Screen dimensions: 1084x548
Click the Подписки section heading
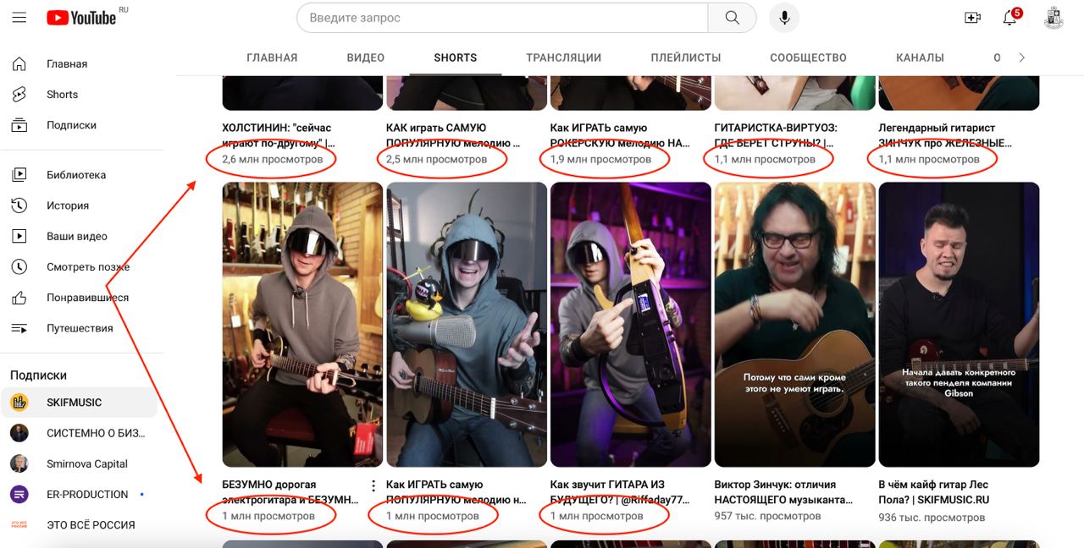click(x=38, y=375)
